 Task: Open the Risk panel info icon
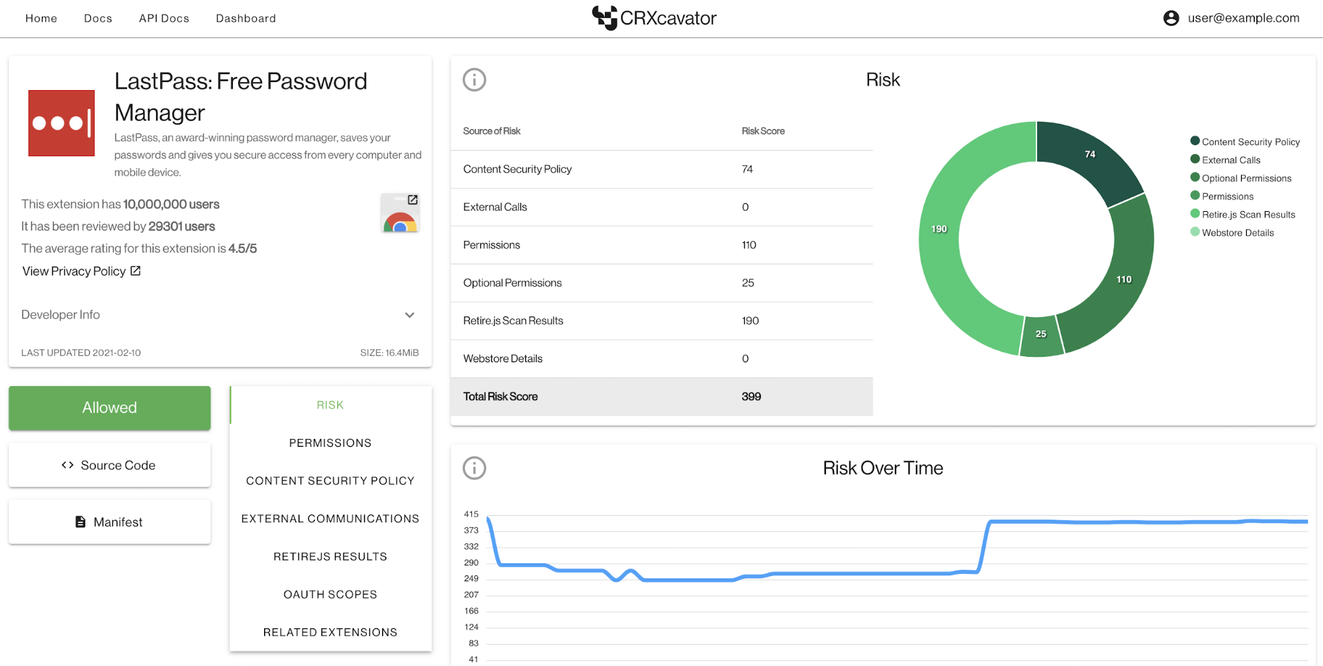475,79
